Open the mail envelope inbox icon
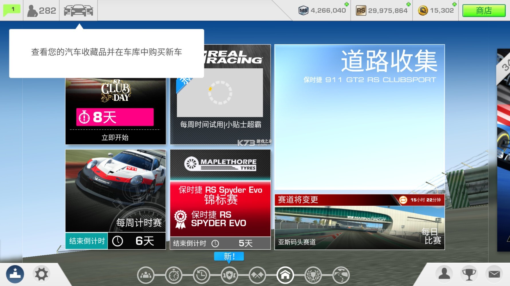Screen dimensions: 510x286 pos(494,274)
